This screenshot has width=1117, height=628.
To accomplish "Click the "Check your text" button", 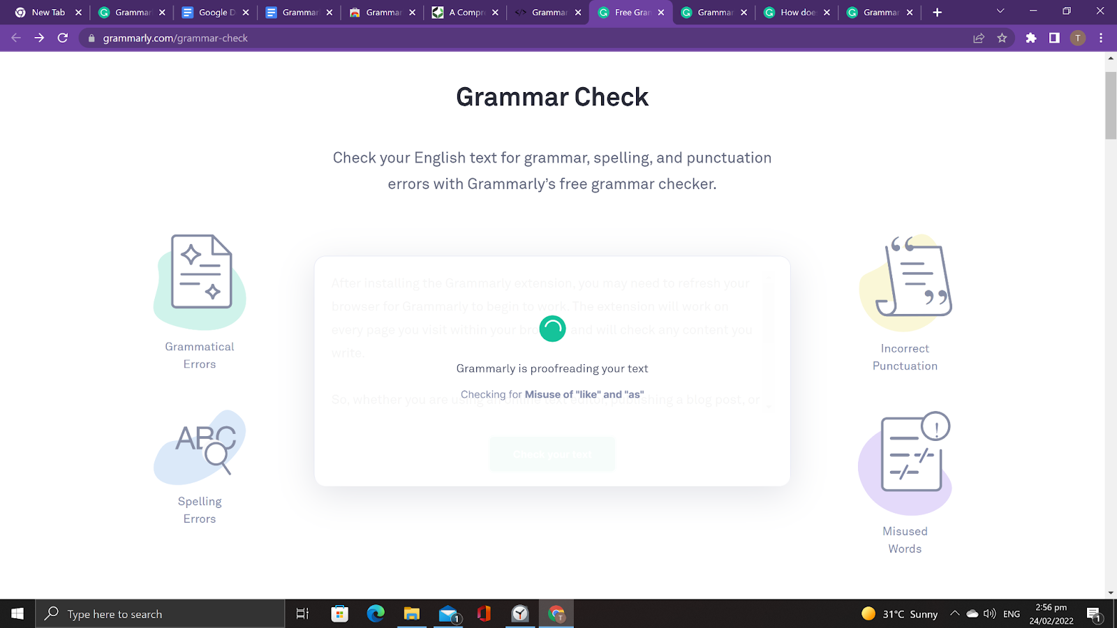I will [x=552, y=454].
